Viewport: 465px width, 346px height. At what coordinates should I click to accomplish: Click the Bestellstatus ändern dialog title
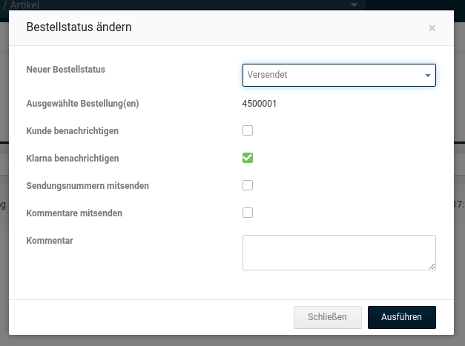79,27
